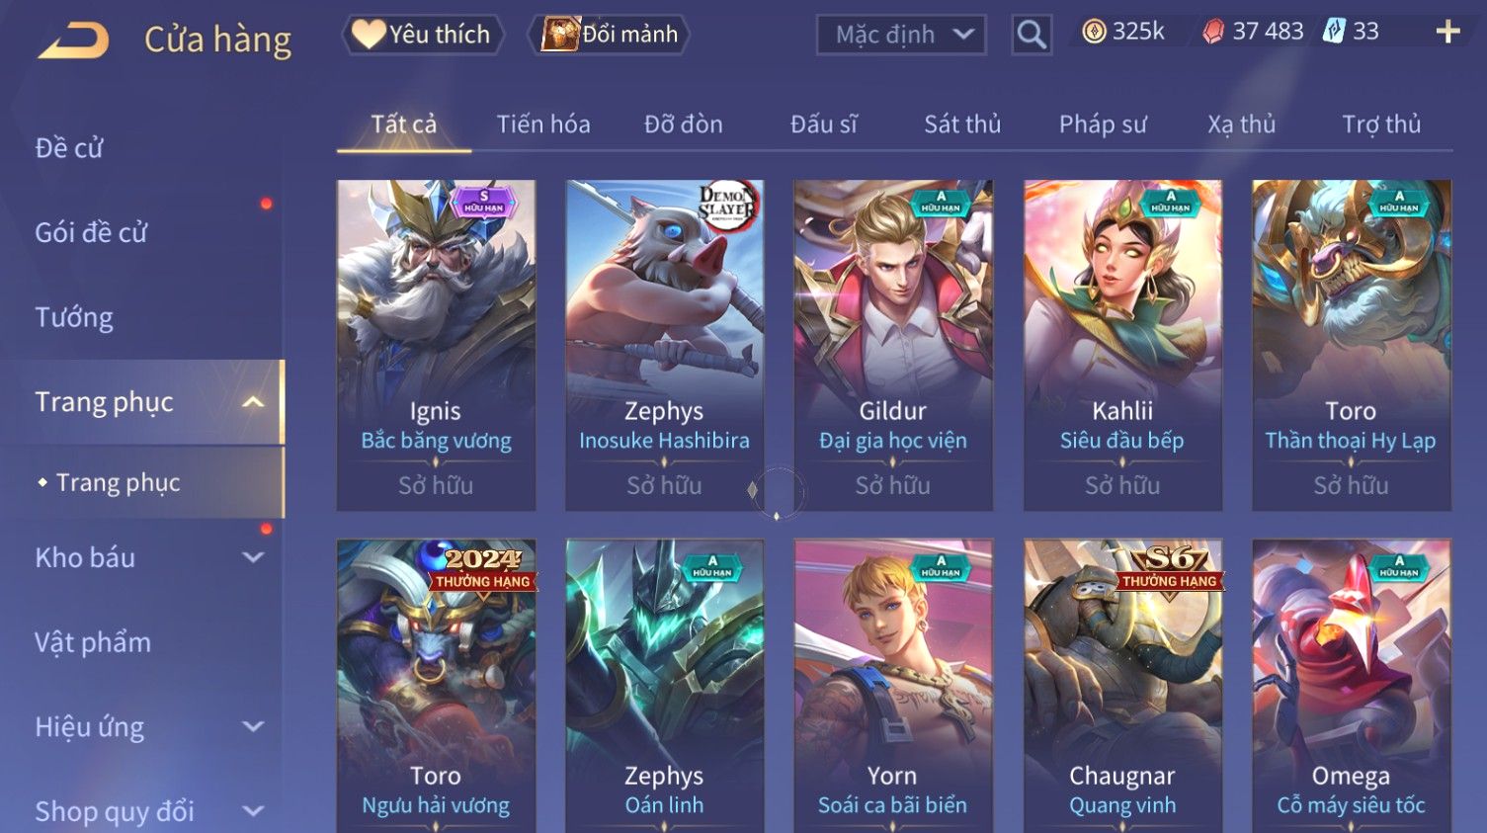Click the red gem 37 483 icon
The height and width of the screenshot is (833, 1487).
tap(1212, 32)
